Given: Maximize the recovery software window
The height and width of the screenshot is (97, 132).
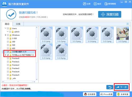Looking at the screenshot, I should [x=126, y=2].
